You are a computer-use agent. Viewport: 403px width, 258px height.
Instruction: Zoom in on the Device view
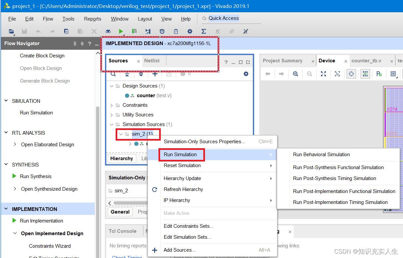tap(295, 74)
